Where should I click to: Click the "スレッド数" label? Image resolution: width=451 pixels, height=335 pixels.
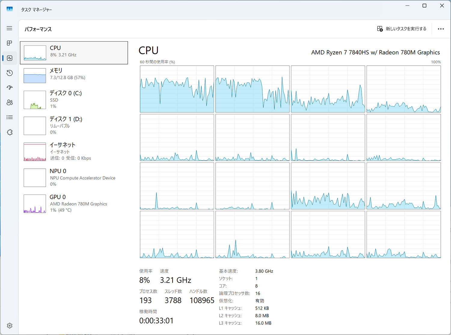tap(173, 291)
